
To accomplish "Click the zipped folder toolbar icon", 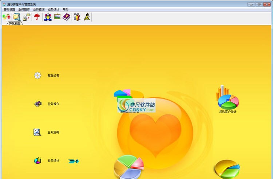I will 17,17.
